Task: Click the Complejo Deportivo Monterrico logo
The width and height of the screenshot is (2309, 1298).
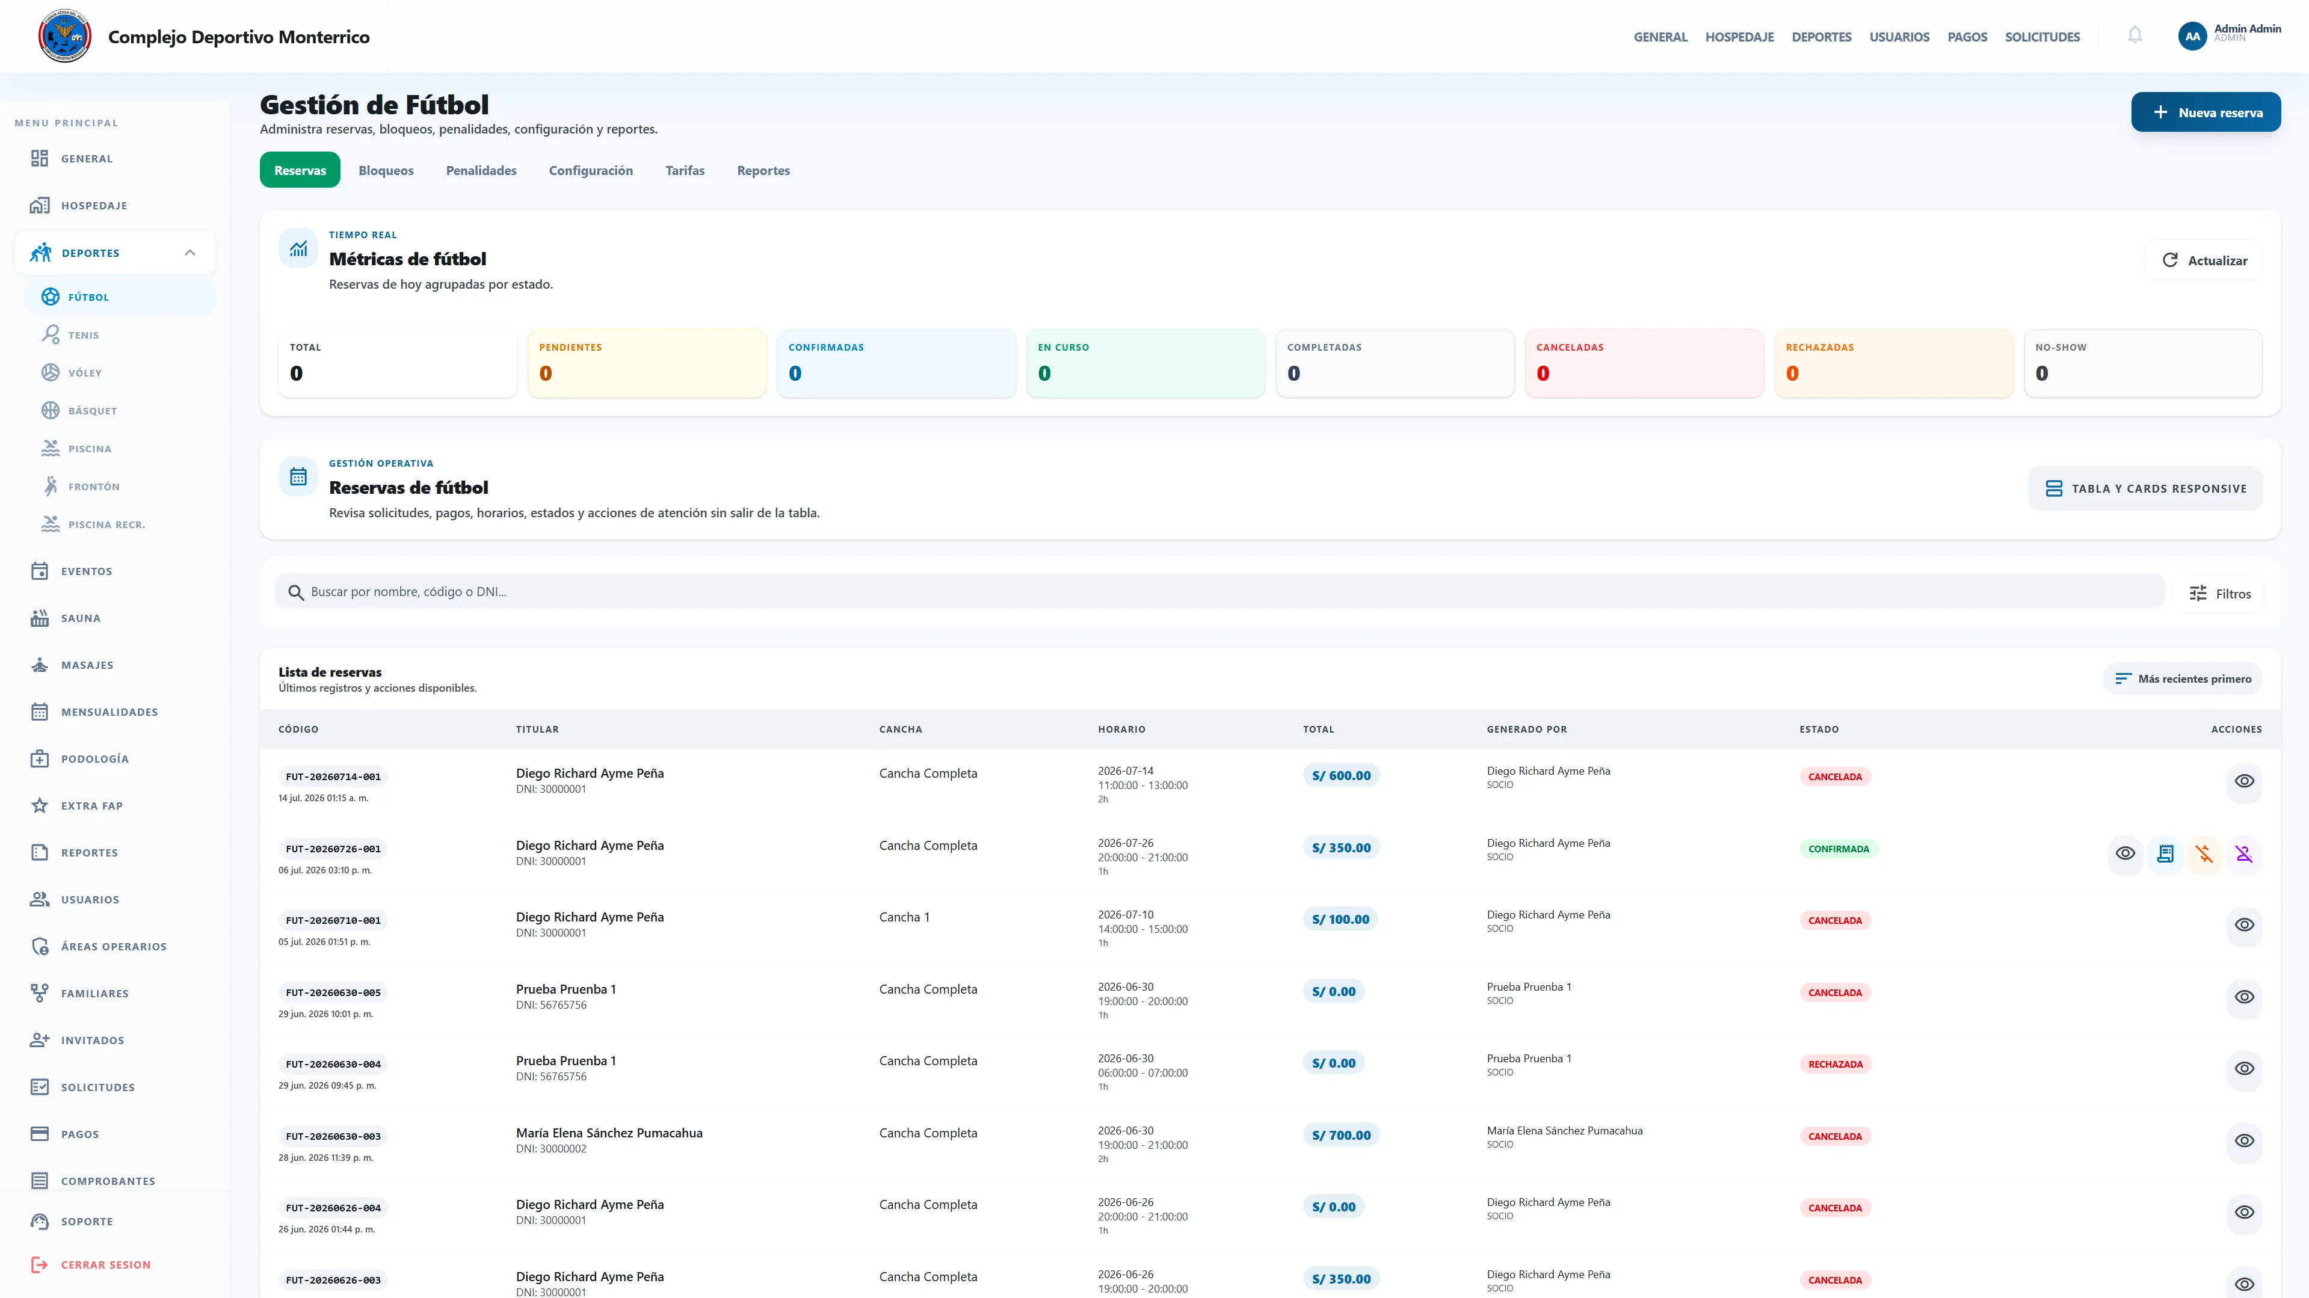Action: (x=64, y=36)
